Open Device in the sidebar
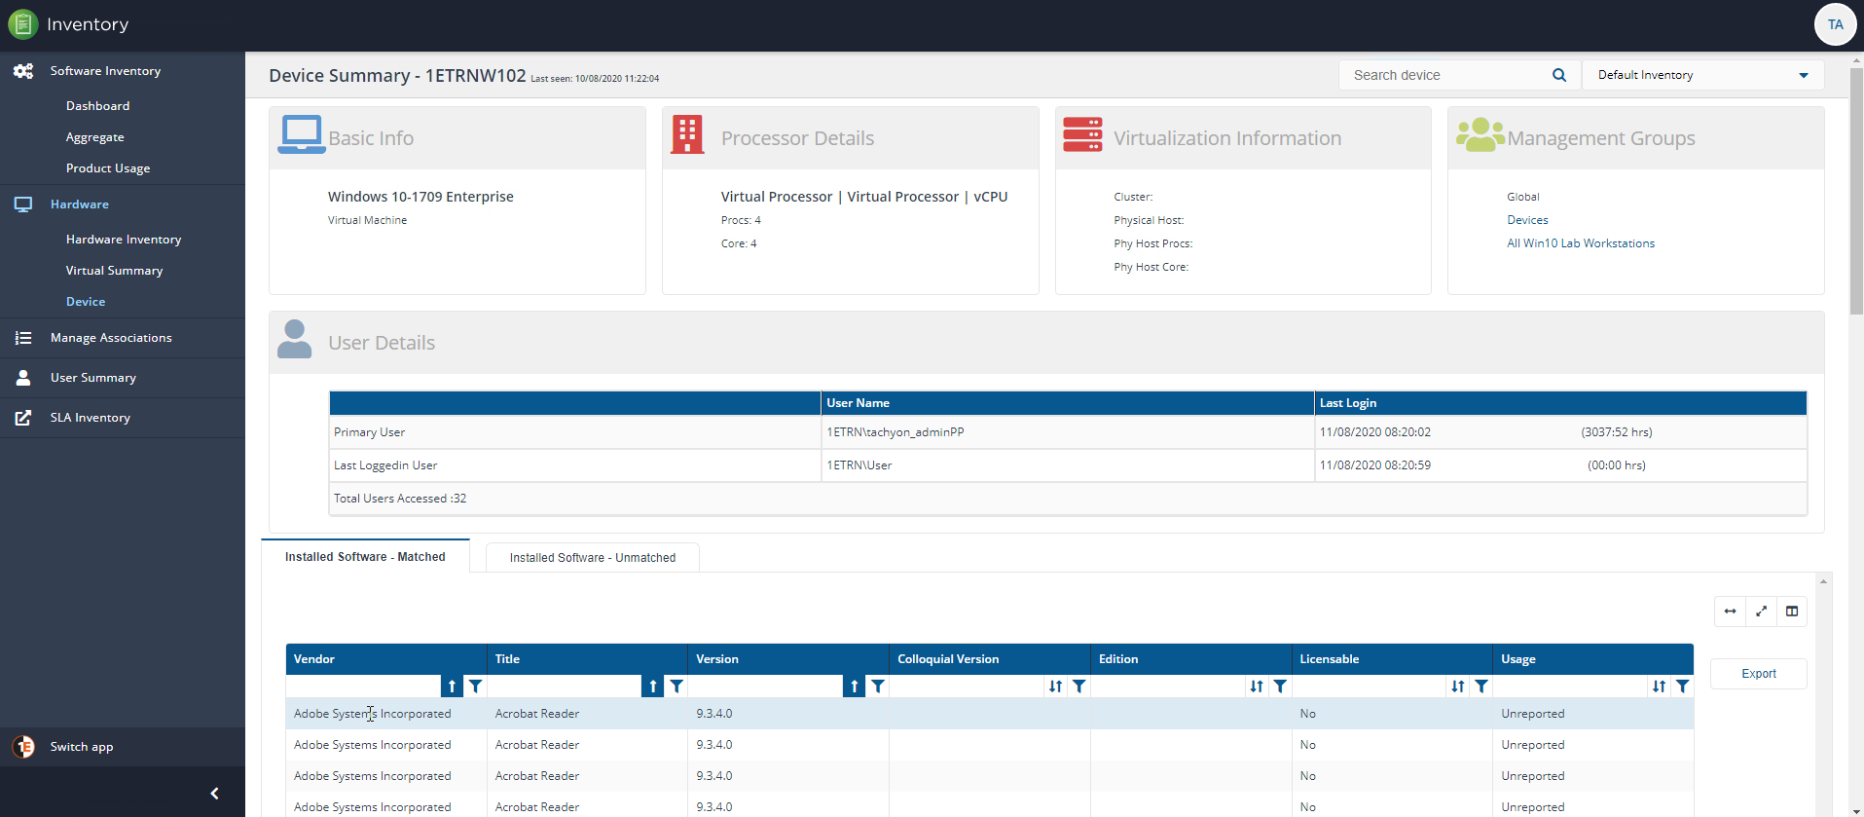 coord(86,302)
